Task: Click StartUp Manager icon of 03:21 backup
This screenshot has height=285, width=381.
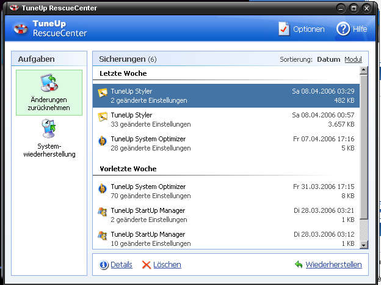Action: click(103, 212)
